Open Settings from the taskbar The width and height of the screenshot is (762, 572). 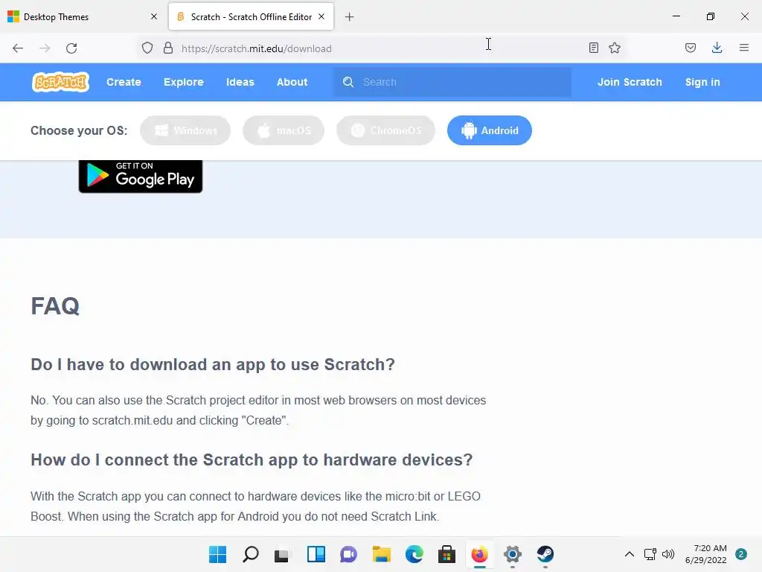(x=512, y=554)
